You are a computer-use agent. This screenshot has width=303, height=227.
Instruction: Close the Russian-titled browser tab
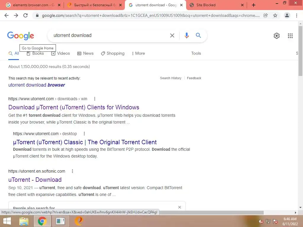point(120,5)
